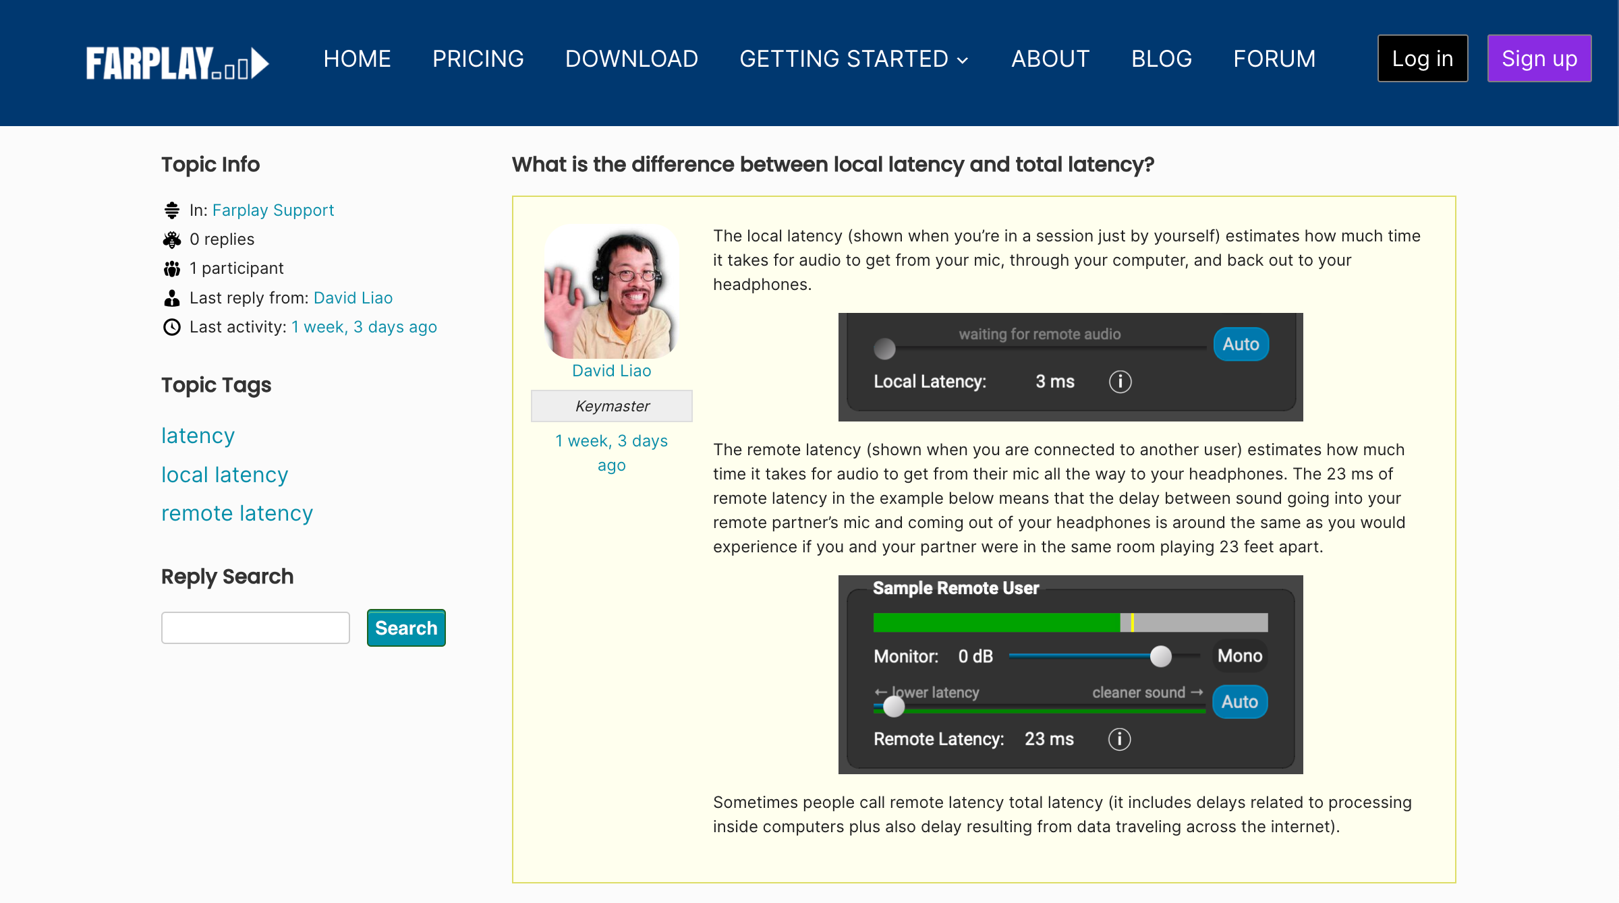
Task: Click the bee icon beside 0 replies
Action: coord(172,239)
